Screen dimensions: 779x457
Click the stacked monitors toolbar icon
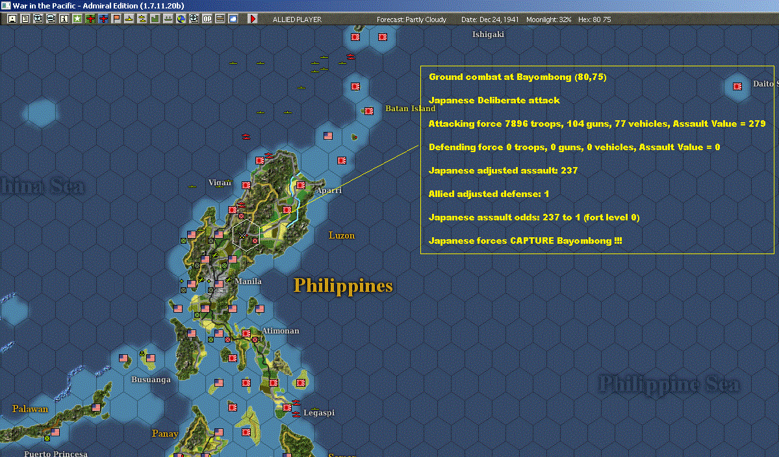point(51,18)
